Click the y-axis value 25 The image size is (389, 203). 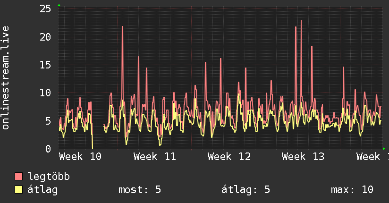click(x=45, y=9)
